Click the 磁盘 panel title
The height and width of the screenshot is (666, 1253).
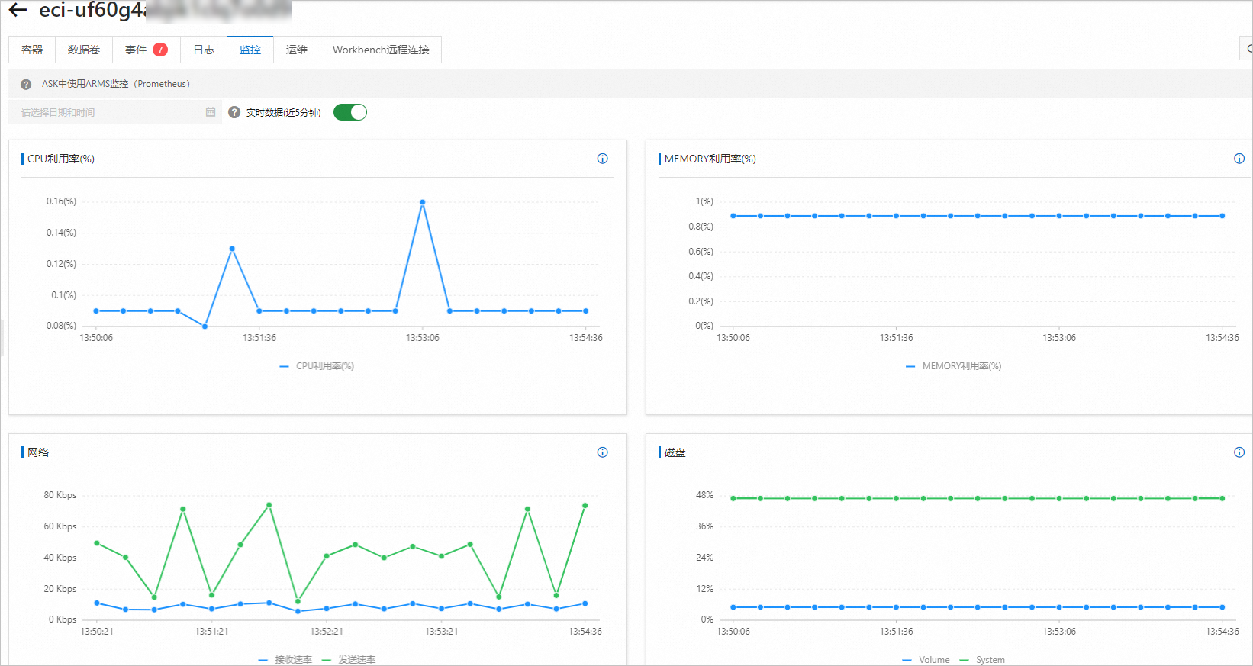pos(675,452)
